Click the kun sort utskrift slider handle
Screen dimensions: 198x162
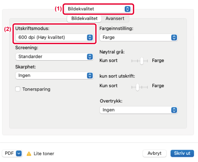137,87
